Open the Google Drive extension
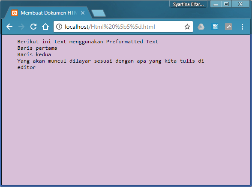This screenshot has height=187, width=252. pyautogui.click(x=201, y=27)
